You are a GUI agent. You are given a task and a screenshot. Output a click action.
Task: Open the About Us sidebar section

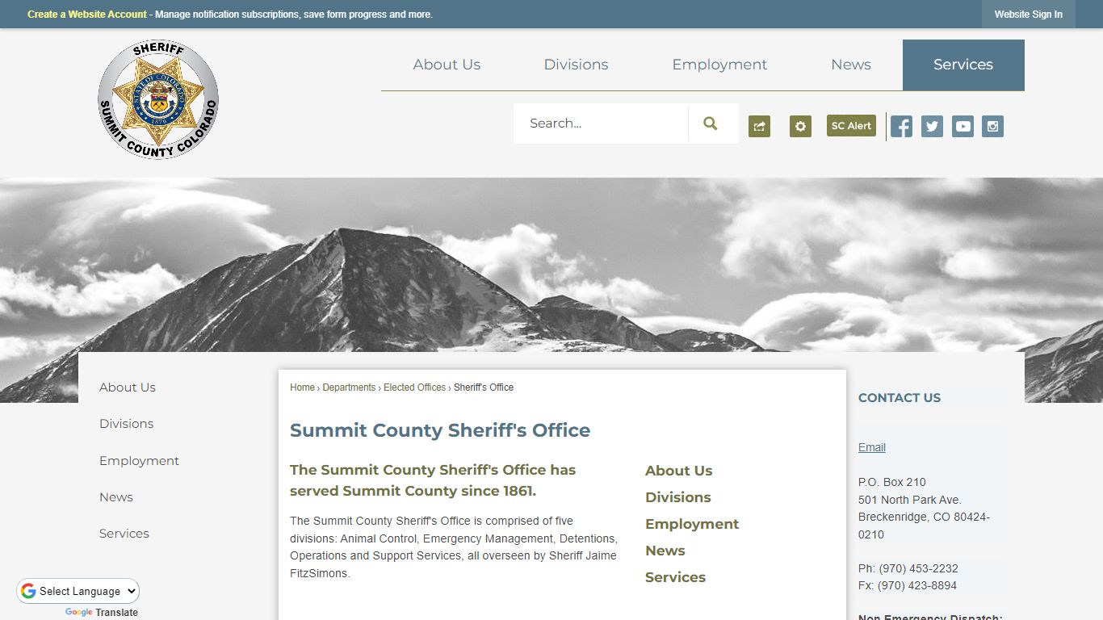click(x=127, y=387)
